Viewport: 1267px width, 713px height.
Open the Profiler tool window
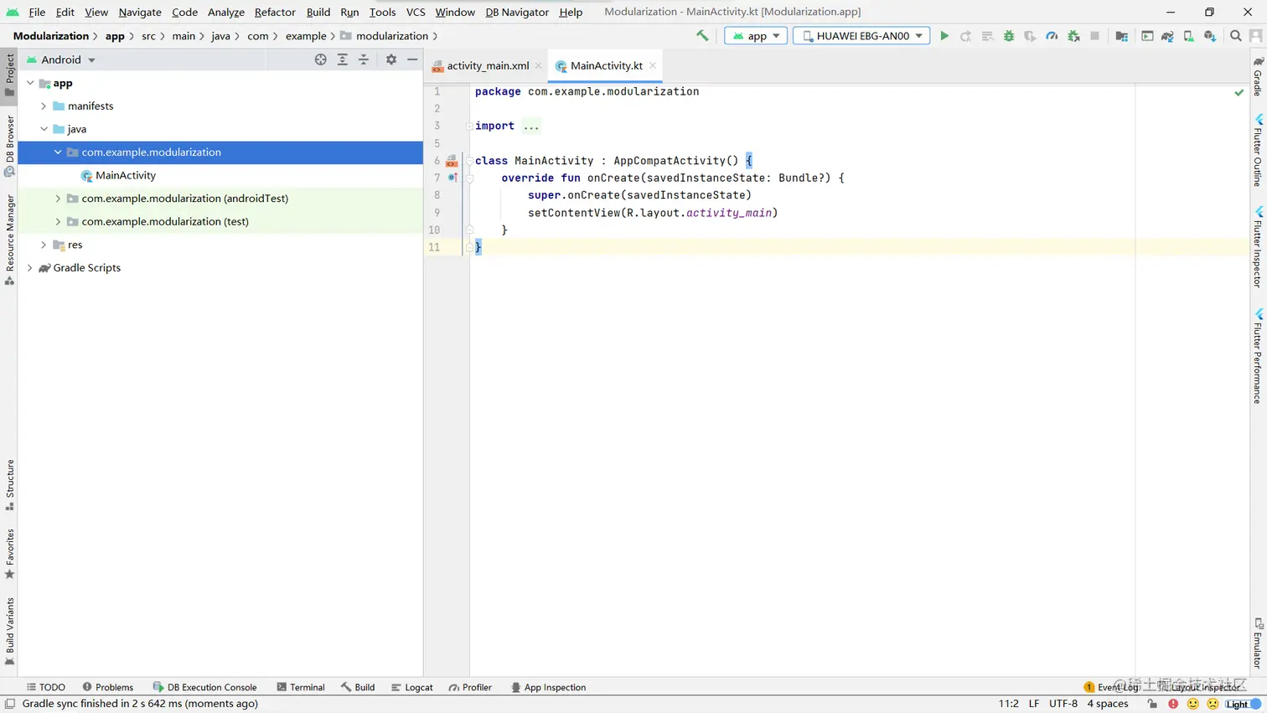[x=470, y=687]
